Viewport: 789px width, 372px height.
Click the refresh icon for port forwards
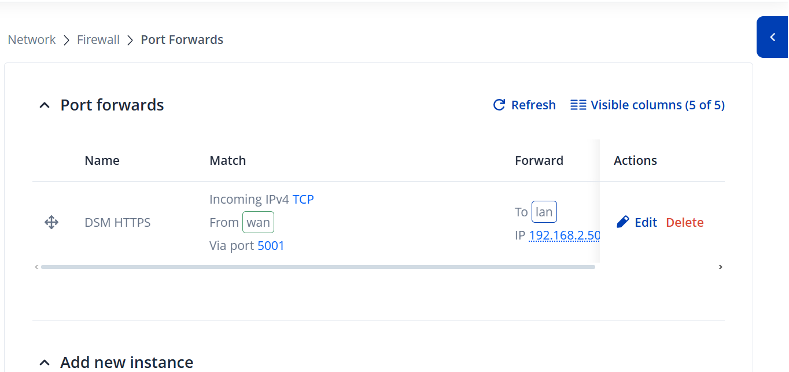pyautogui.click(x=499, y=105)
